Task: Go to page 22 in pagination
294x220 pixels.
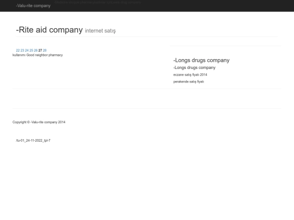Action: (18, 51)
